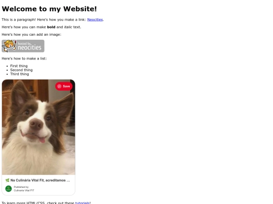Click the 'Published by' label in the pin footer

tap(21, 187)
